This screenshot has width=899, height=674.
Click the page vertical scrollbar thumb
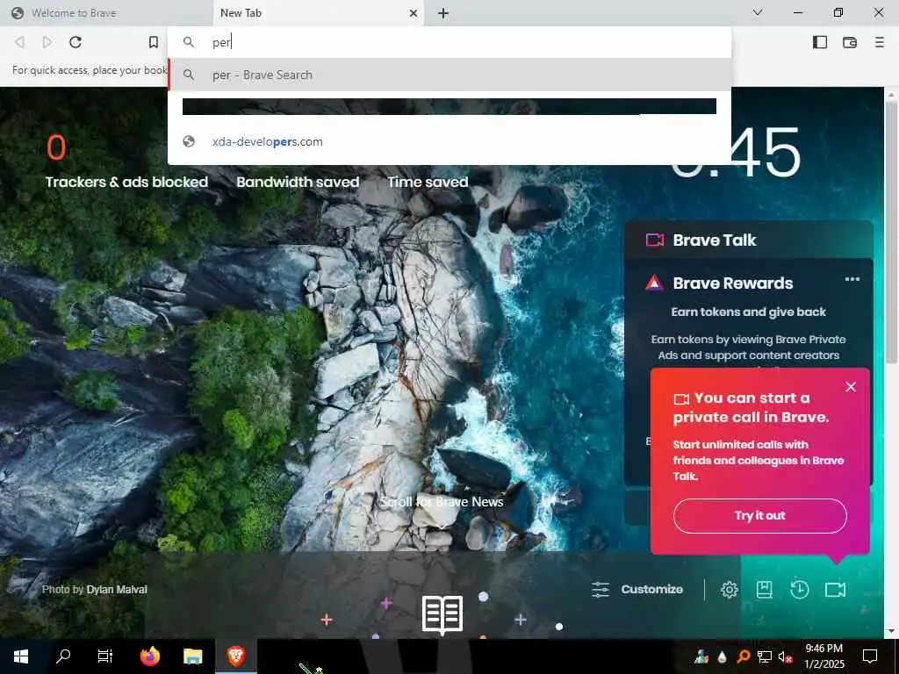890,232
